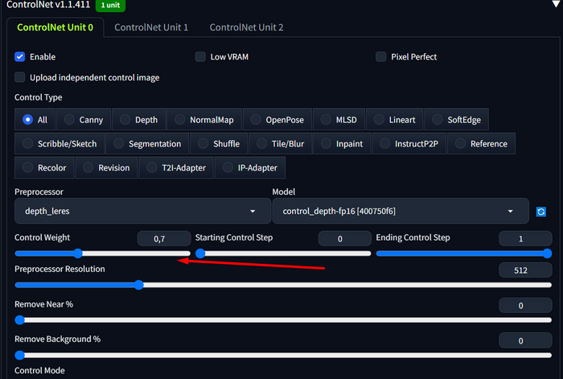This screenshot has width=563, height=379.
Task: Switch to ControlNet Unit 2 tab
Action: (246, 27)
